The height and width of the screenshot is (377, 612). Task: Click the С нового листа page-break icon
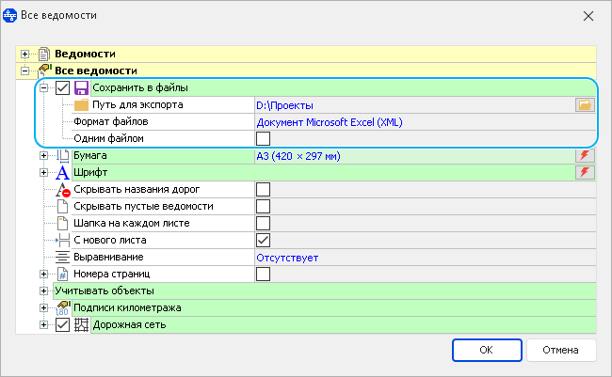coord(62,240)
